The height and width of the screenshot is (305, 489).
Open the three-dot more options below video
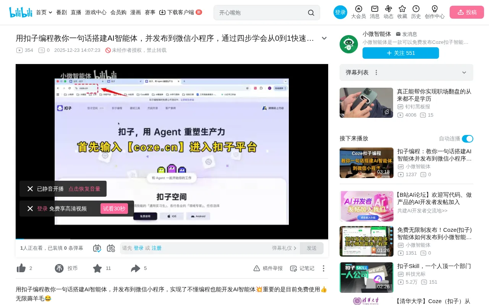323,268
